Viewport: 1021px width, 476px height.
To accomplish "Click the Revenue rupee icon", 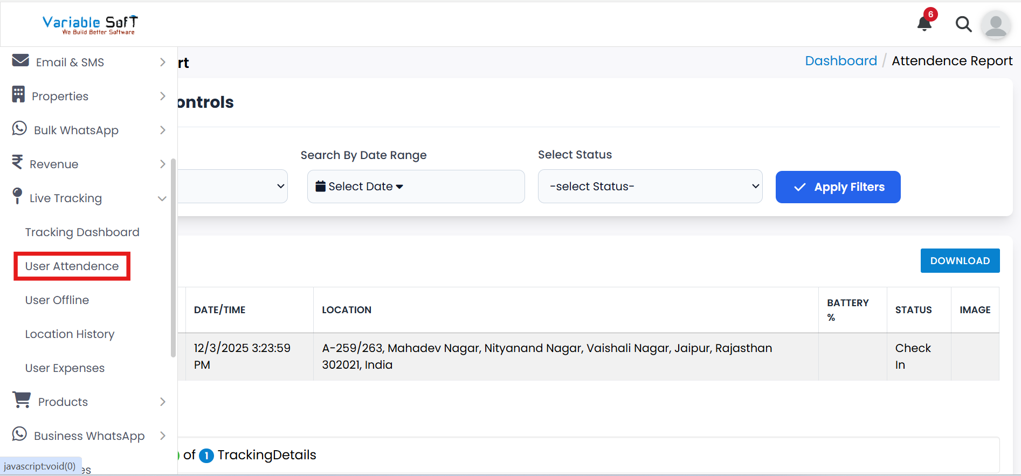I will tap(17, 162).
